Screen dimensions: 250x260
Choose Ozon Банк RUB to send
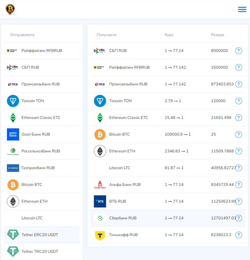(42, 134)
